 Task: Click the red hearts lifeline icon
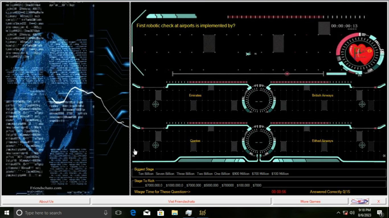coord(361,54)
